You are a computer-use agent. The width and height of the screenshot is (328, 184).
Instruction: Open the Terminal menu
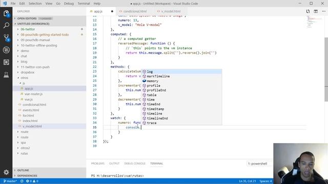[x=84, y=4]
